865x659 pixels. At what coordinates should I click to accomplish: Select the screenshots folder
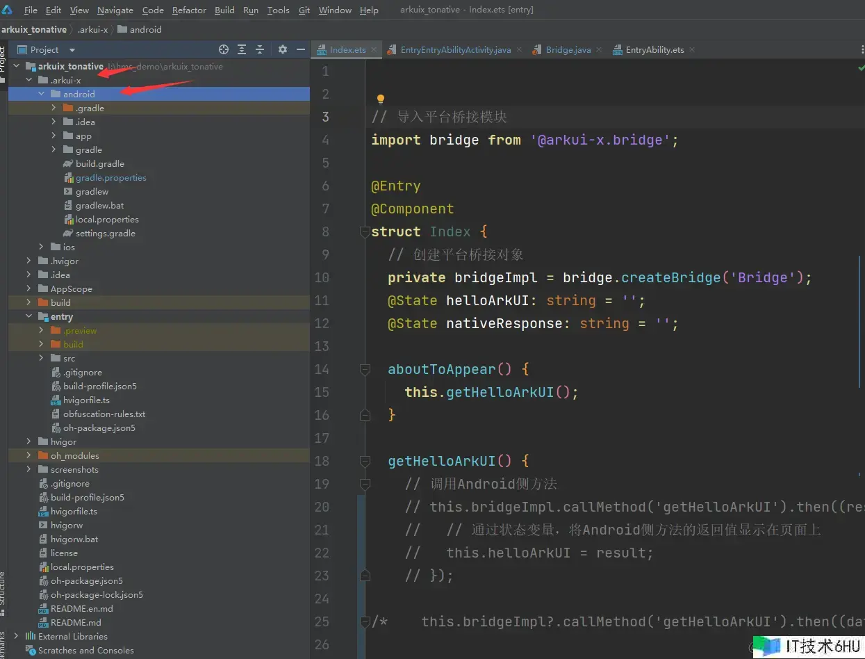74,469
